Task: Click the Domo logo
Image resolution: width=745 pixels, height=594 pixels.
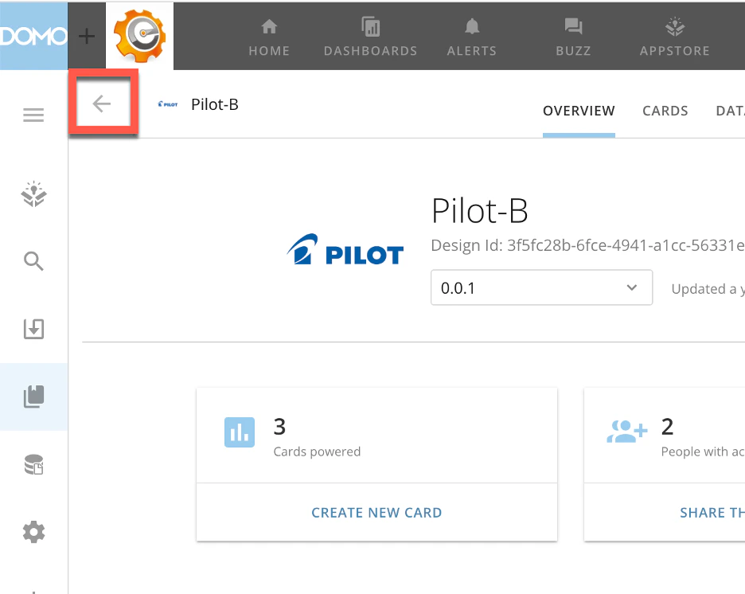Action: point(33,36)
